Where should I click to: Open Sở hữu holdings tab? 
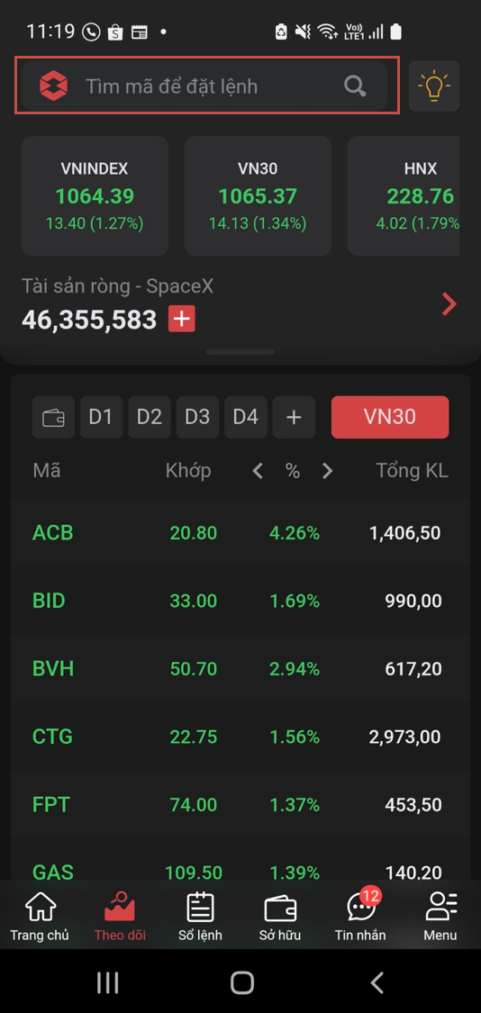(x=280, y=917)
